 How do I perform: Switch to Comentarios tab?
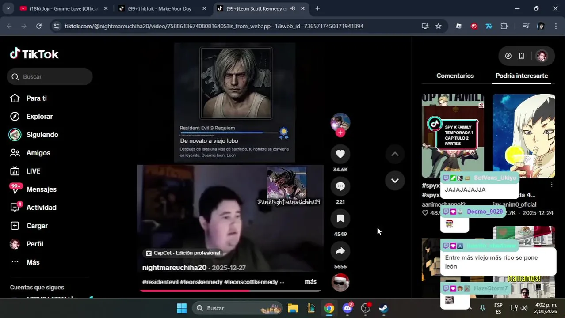coord(455,76)
